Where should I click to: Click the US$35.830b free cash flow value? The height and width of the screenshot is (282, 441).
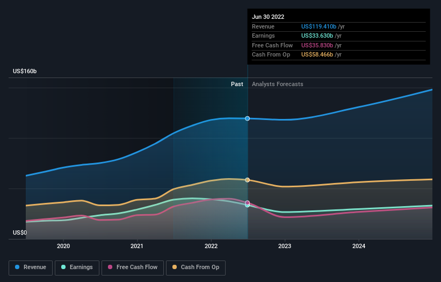pos(317,45)
